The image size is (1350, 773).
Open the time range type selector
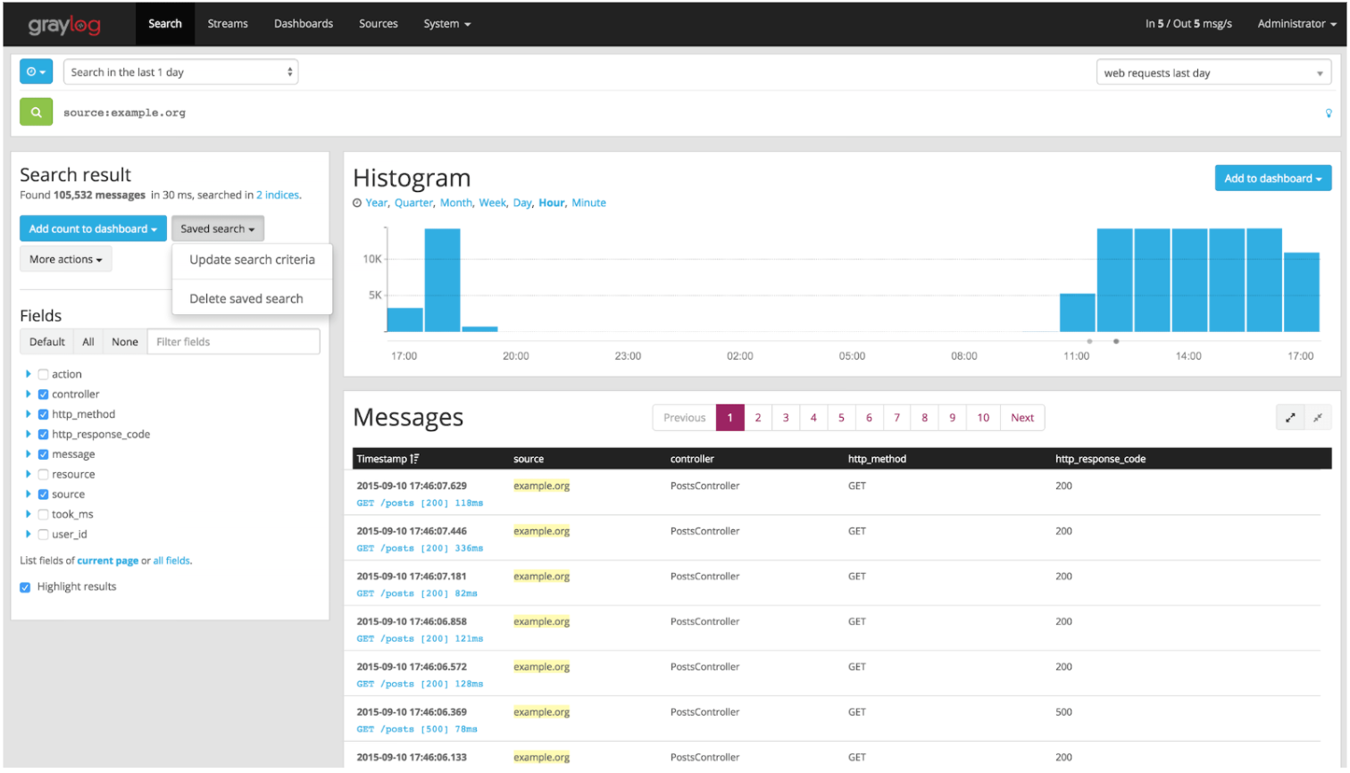[36, 71]
